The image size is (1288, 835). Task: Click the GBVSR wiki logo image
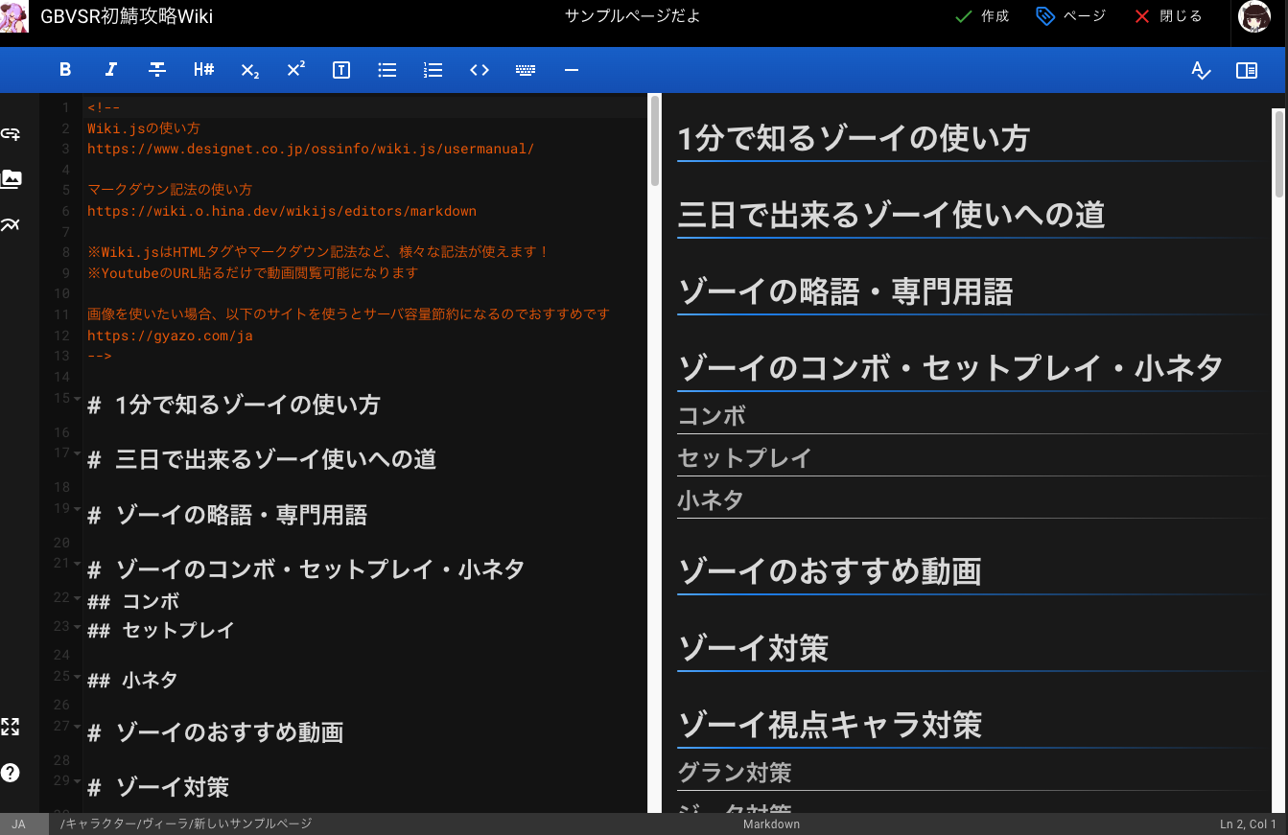click(x=14, y=16)
